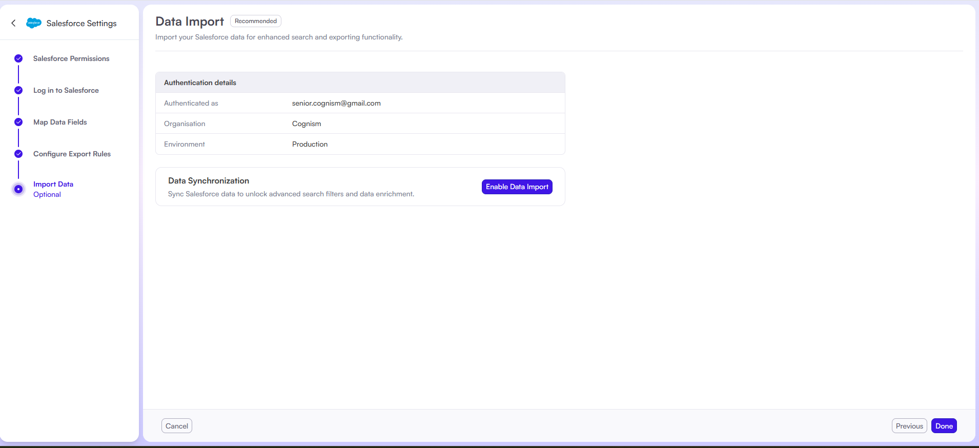Click the Salesforce Permissions checkmark icon

point(18,58)
